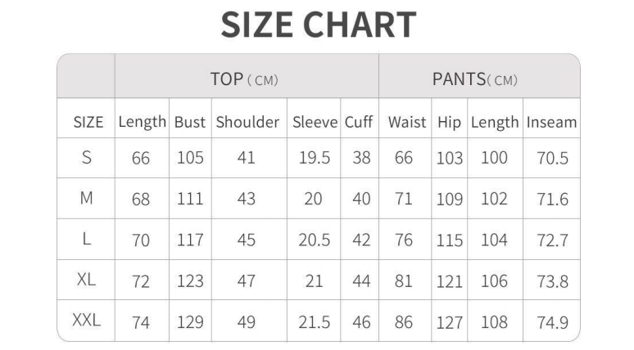Image resolution: width=634 pixels, height=350 pixels.
Task: Select the TOP (CM) header cell
Action: 245,79
